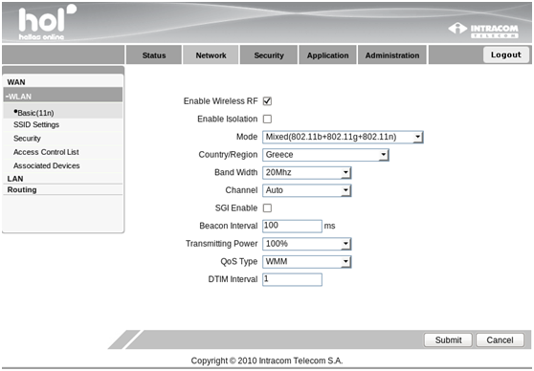The width and height of the screenshot is (534, 371).
Task: Click the Beacon Interval label
Action: click(228, 226)
